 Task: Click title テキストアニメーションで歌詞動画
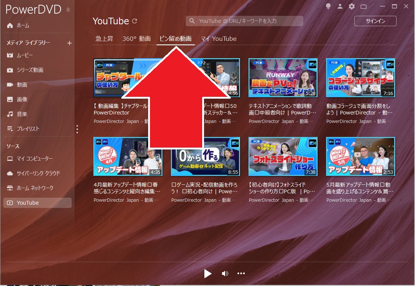282,109
